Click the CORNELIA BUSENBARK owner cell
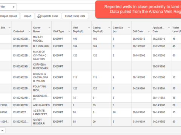Viewport: 181px width, 135px height. coord(41,66)
